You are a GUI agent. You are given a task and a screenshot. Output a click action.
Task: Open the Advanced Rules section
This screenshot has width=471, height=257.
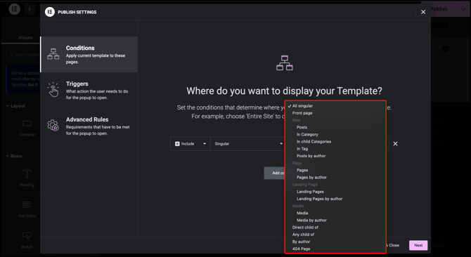[x=89, y=126]
